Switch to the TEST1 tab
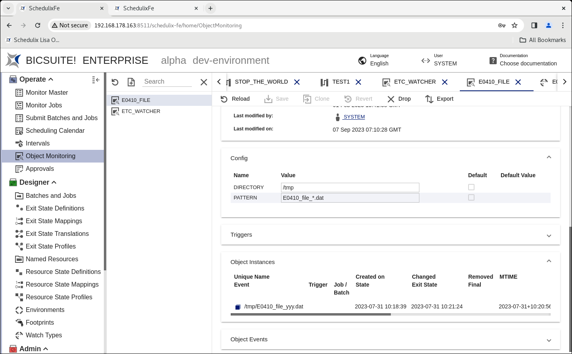 tap(341, 82)
